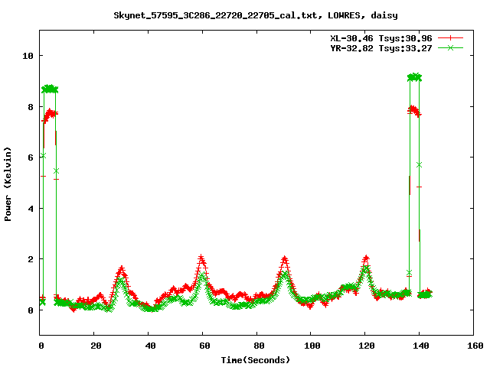Image resolution: width=490 pixels, height=367 pixels.
Task: Click the green calibration plateau near time 138
Action: 415,76
